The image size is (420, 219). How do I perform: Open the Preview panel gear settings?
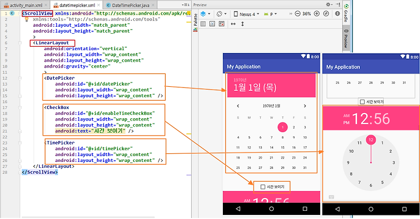pyautogui.click(x=328, y=5)
